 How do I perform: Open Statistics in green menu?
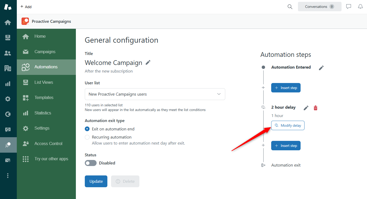(46, 113)
